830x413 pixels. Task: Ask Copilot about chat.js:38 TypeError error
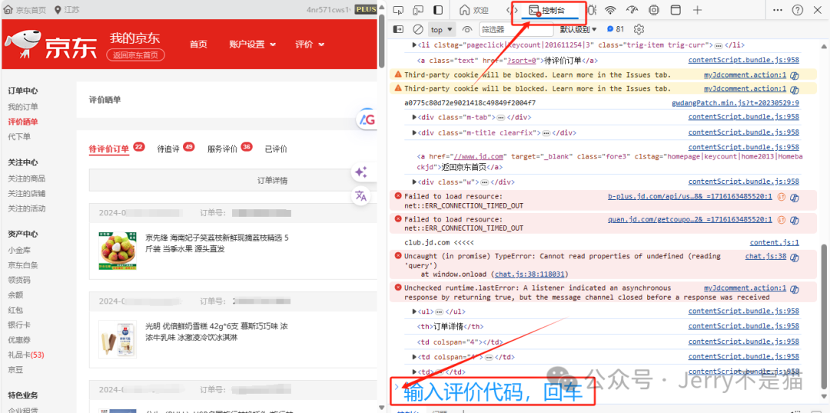point(794,257)
